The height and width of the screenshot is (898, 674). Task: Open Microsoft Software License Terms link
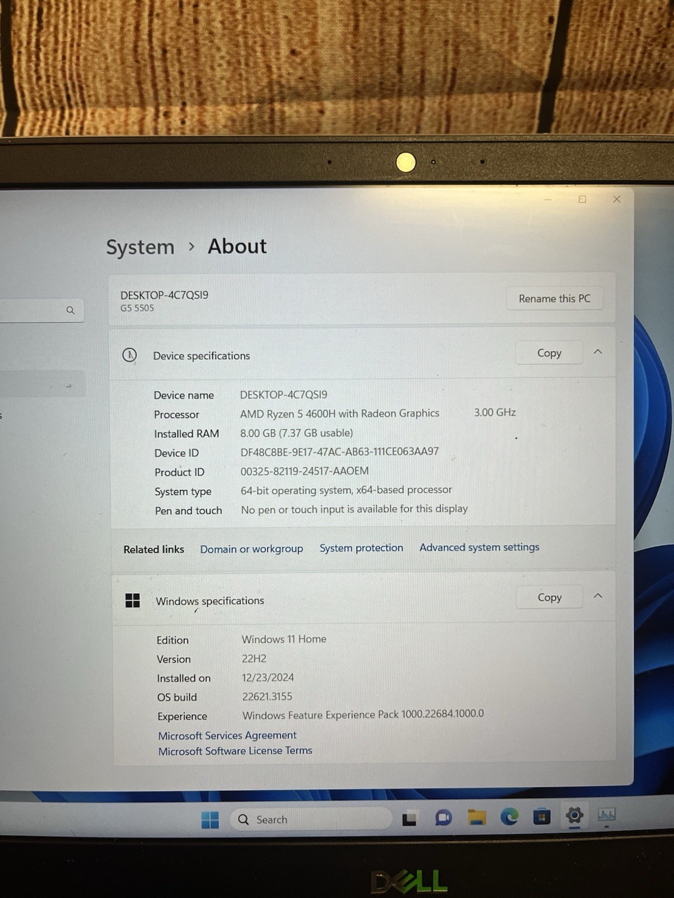pyautogui.click(x=235, y=751)
